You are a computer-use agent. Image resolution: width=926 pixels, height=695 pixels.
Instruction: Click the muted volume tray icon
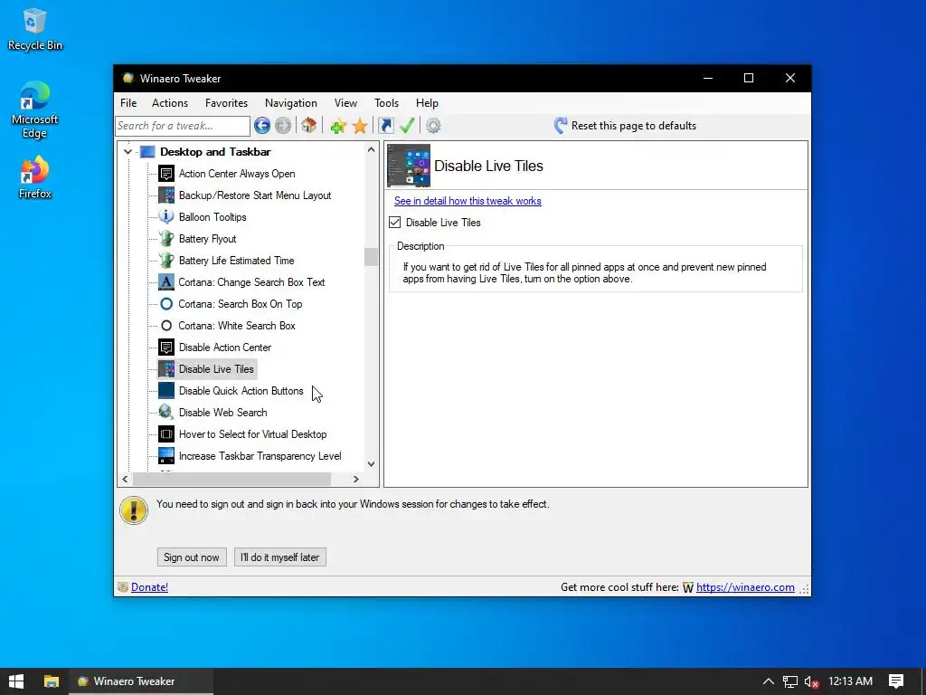click(812, 681)
